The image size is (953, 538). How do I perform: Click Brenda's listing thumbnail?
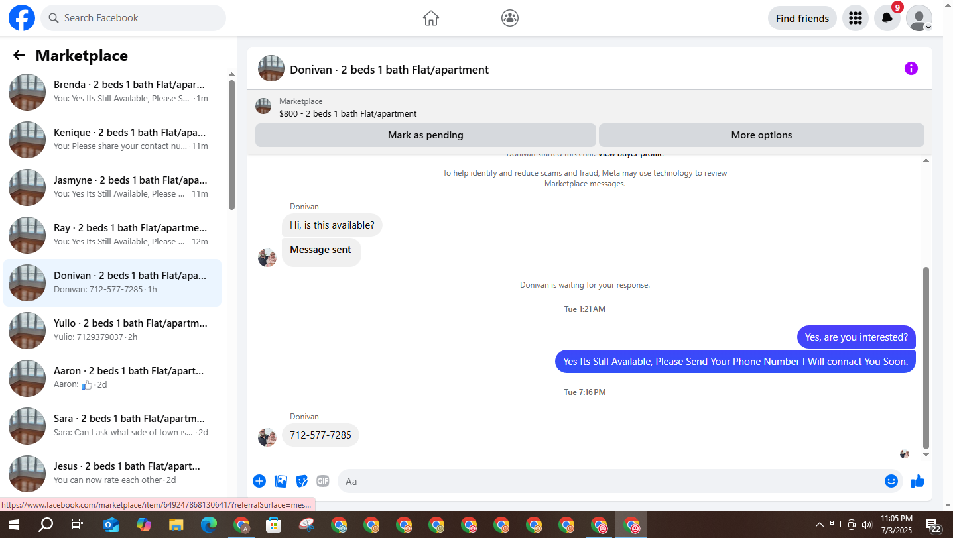tap(27, 92)
